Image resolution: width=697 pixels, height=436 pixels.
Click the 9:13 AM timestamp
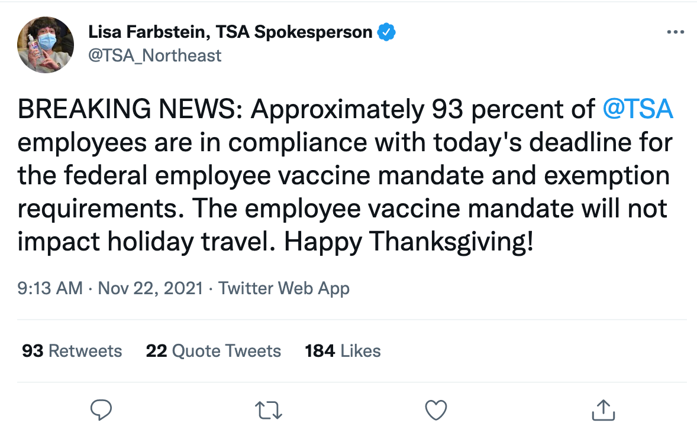pyautogui.click(x=50, y=288)
